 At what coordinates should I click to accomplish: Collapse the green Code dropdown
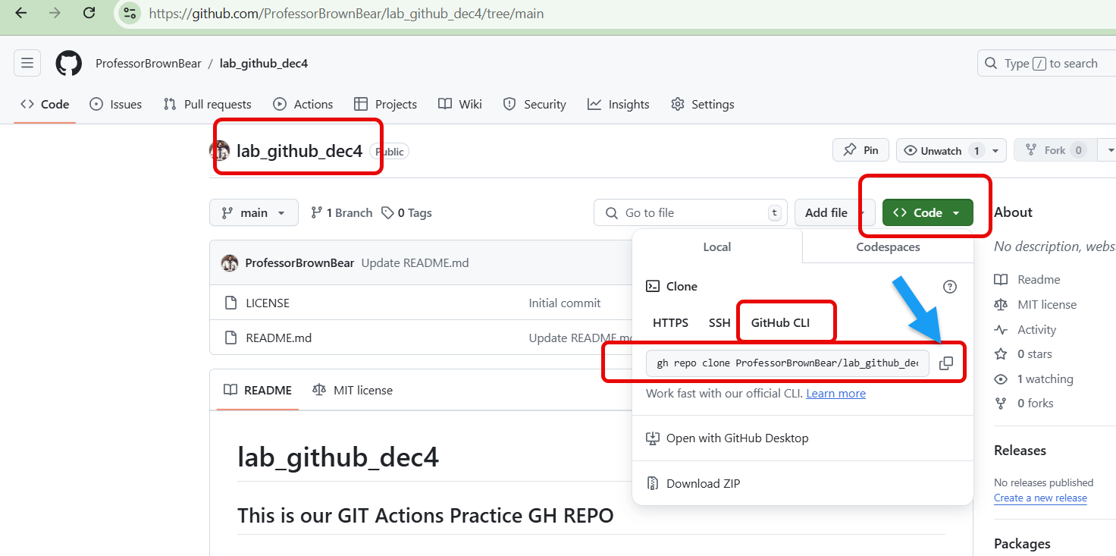point(927,213)
